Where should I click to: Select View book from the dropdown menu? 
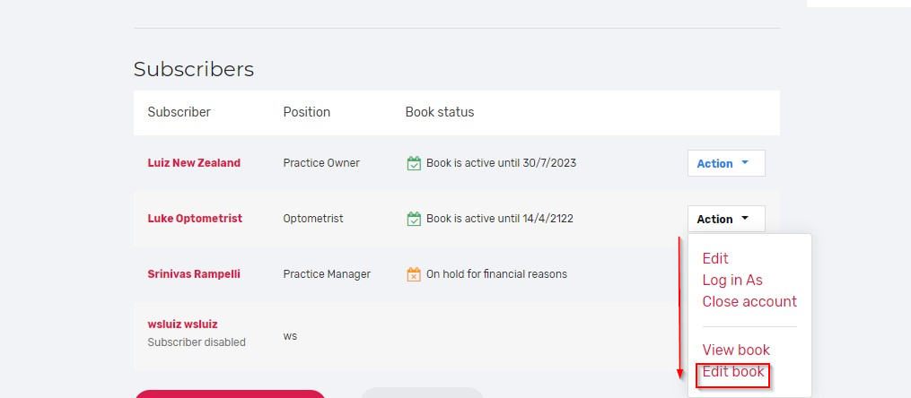pyautogui.click(x=736, y=350)
